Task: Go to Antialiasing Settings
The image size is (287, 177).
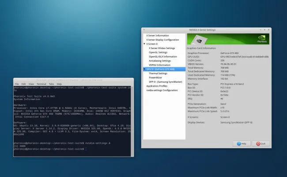Action: tap(160, 61)
